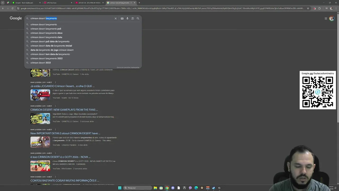Go to the Google homepage logo
The width and height of the screenshot is (339, 191).
tap(16, 18)
